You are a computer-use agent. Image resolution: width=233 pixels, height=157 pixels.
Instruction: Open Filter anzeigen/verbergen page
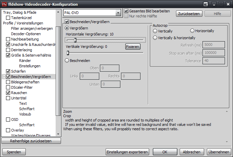(32, 28)
